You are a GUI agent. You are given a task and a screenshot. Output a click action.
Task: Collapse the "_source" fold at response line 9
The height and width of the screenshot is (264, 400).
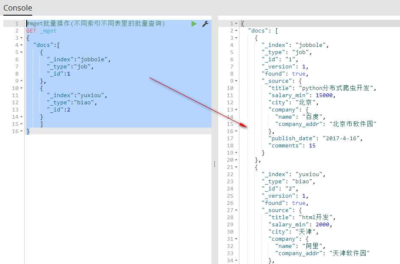click(236, 81)
